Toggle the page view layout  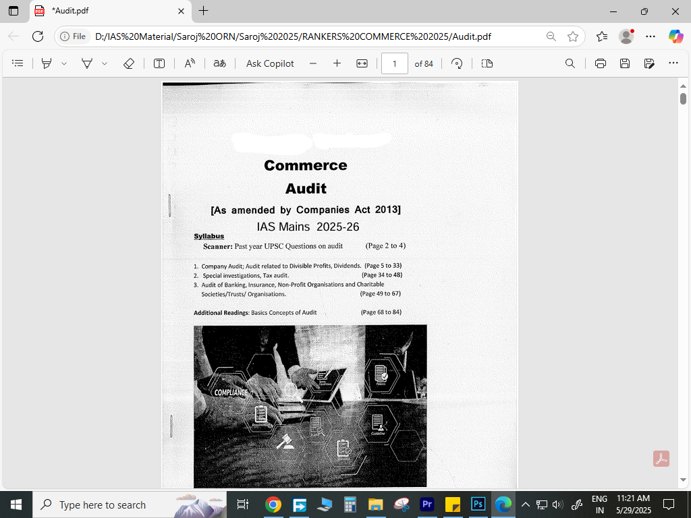[x=487, y=63]
